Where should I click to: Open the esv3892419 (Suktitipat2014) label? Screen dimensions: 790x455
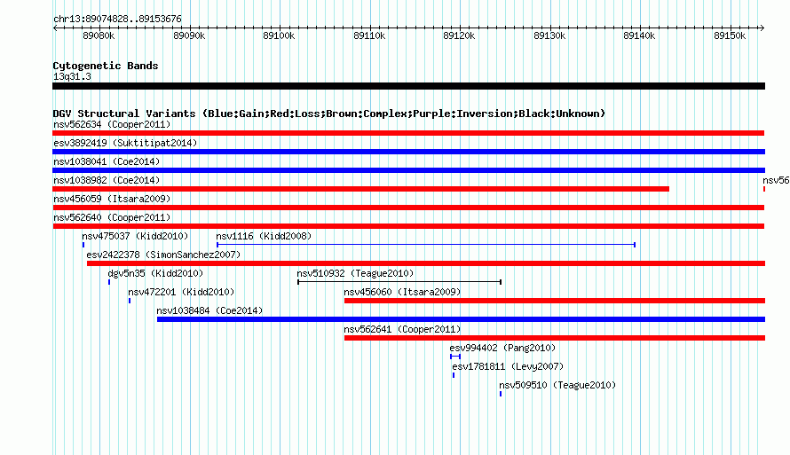(x=125, y=143)
